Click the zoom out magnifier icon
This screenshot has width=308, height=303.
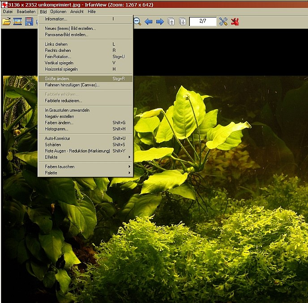pyautogui.click(x=137, y=21)
